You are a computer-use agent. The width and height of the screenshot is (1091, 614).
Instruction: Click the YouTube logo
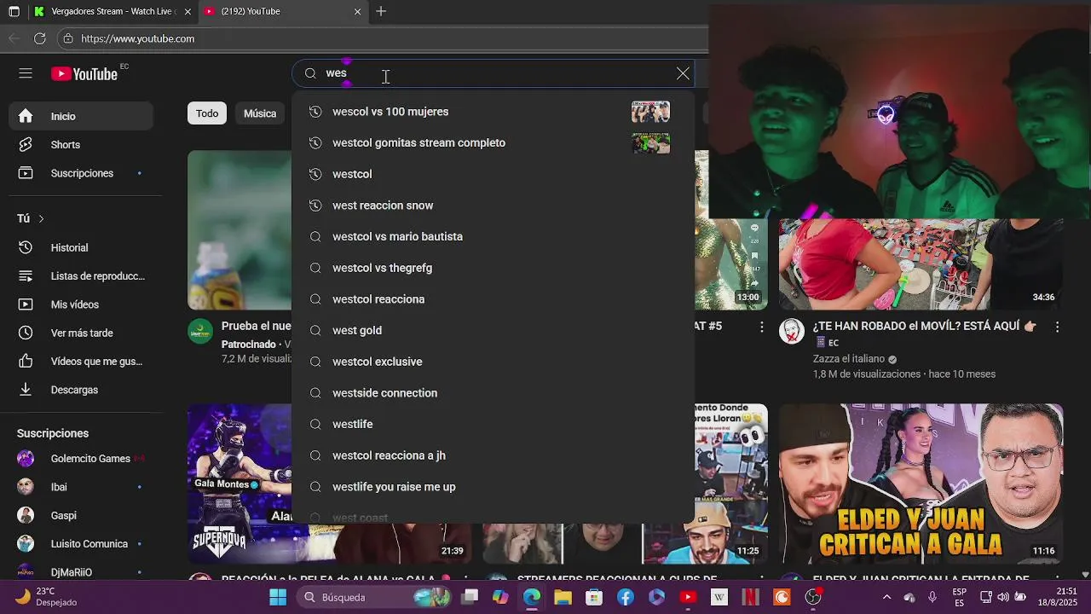(x=84, y=74)
